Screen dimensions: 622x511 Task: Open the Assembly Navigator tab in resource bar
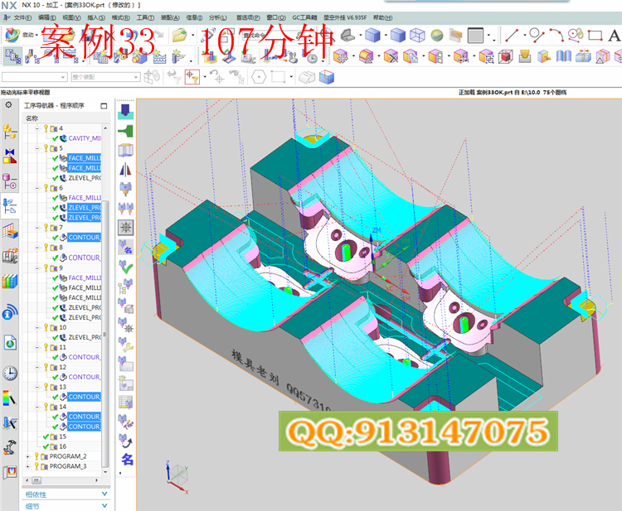point(10,132)
